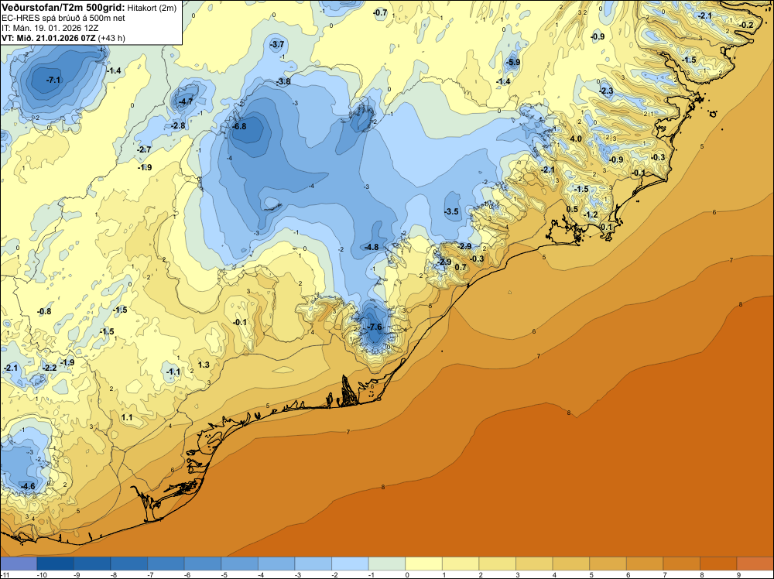Click the 4.0 temperature value

[576, 139]
